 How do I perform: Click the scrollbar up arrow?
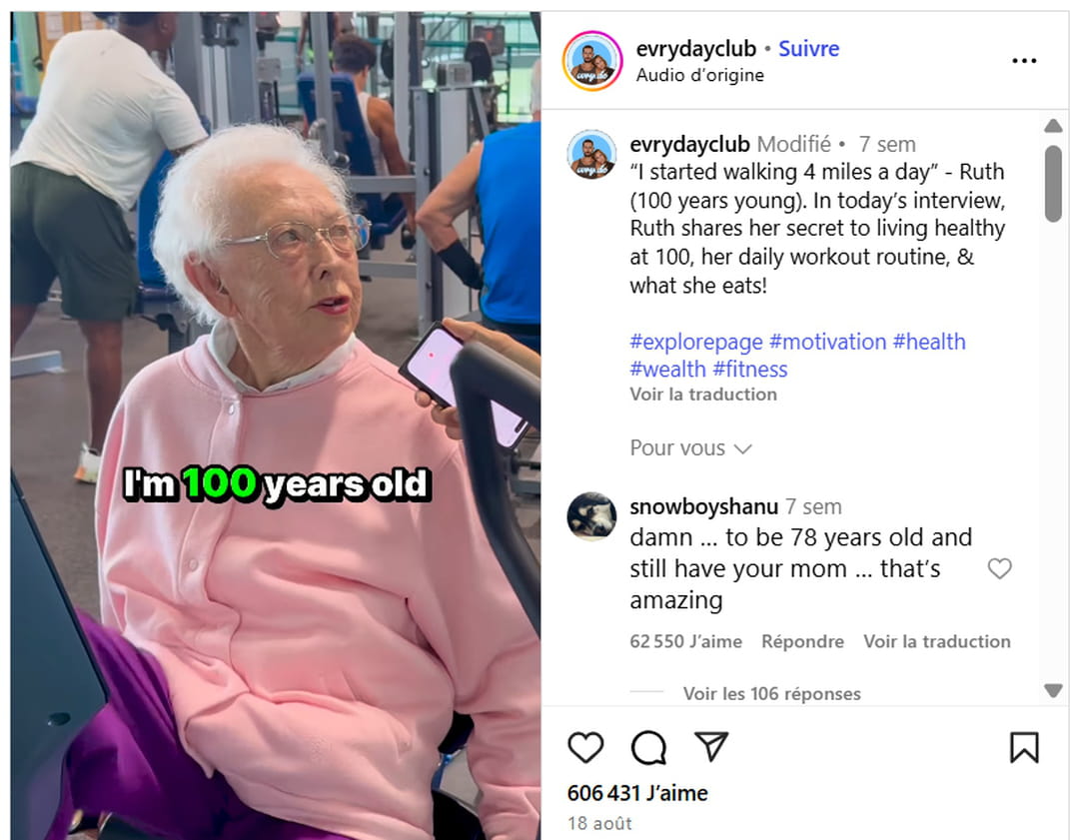[x=1053, y=126]
